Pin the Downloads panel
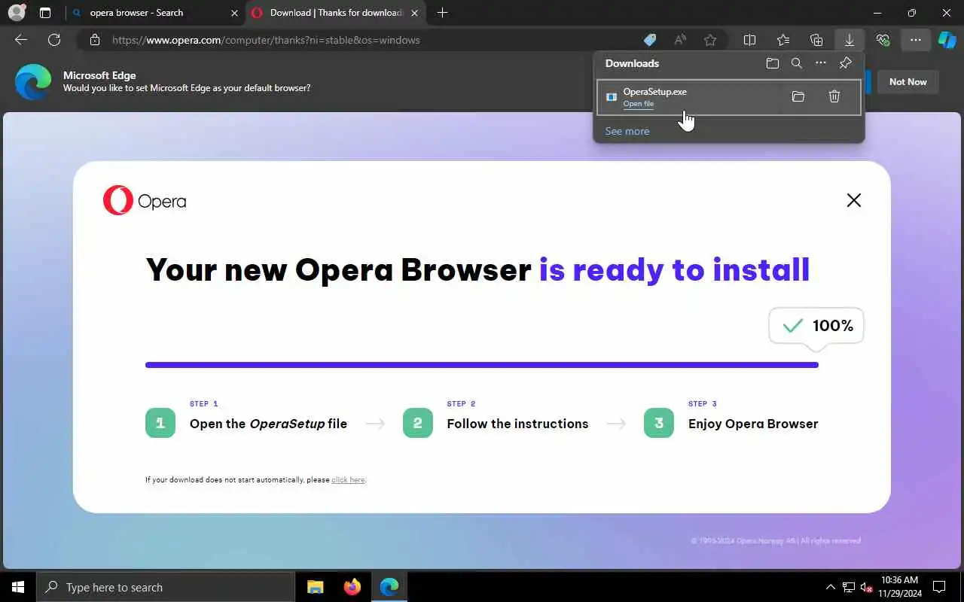964x602 pixels. coord(846,63)
